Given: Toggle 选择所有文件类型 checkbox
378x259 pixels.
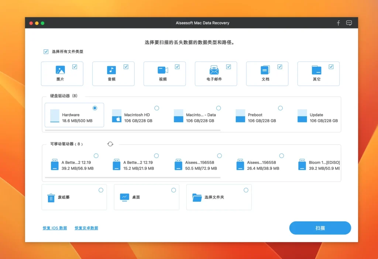Looking at the screenshot, I should (46, 52).
